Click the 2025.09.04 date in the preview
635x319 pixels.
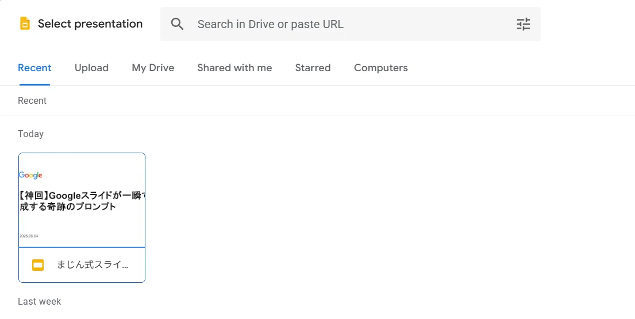29,236
